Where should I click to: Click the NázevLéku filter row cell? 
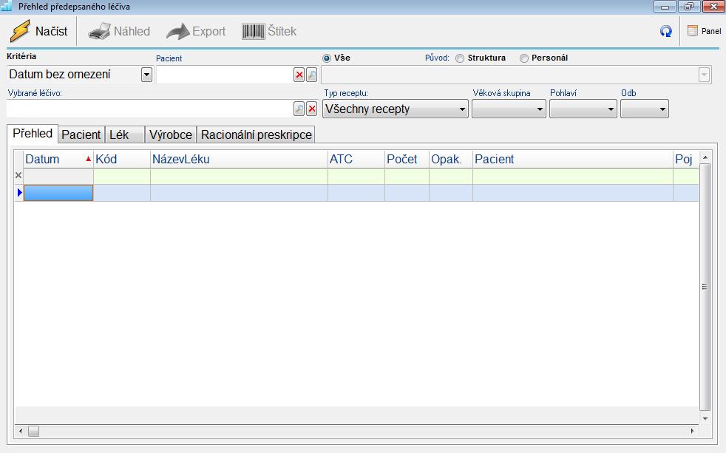[x=239, y=176]
